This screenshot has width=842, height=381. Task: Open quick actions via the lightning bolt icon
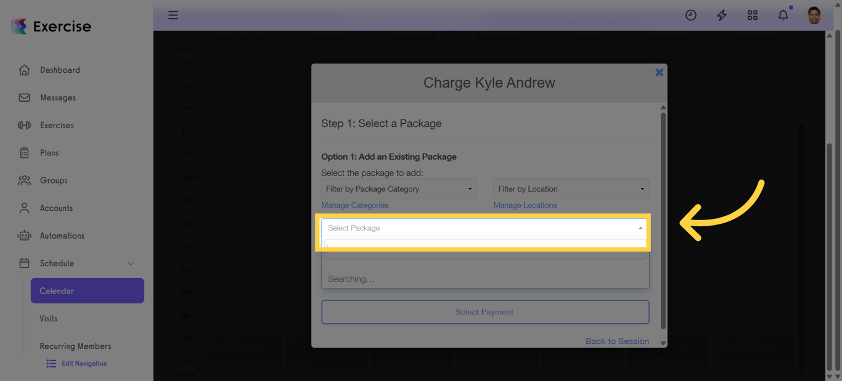(x=722, y=15)
